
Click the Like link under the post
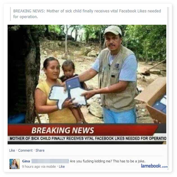tap(12, 150)
